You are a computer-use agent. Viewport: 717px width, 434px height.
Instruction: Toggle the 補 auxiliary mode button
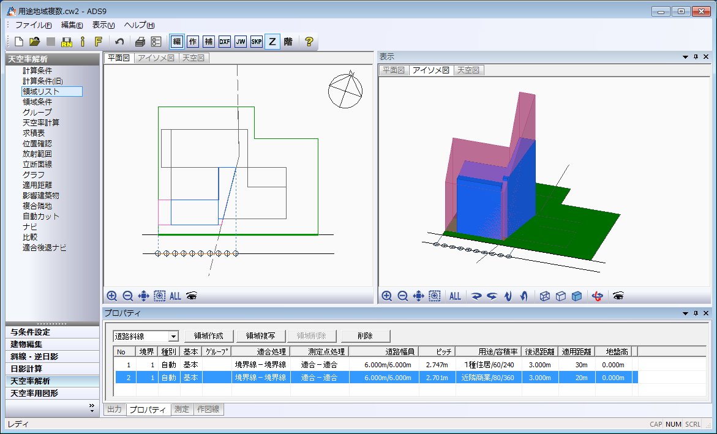[209, 42]
